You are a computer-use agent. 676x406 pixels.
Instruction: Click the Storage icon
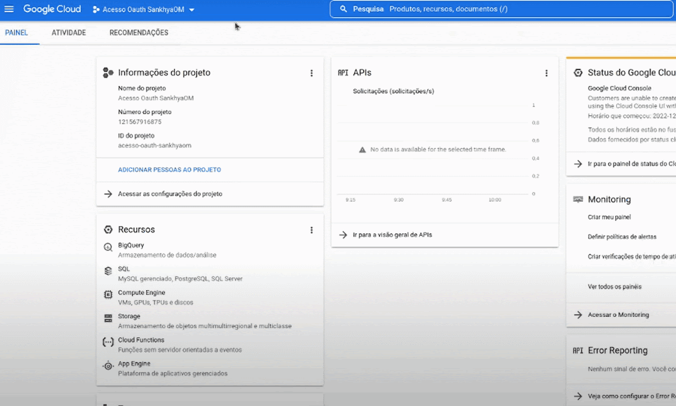pyautogui.click(x=108, y=318)
